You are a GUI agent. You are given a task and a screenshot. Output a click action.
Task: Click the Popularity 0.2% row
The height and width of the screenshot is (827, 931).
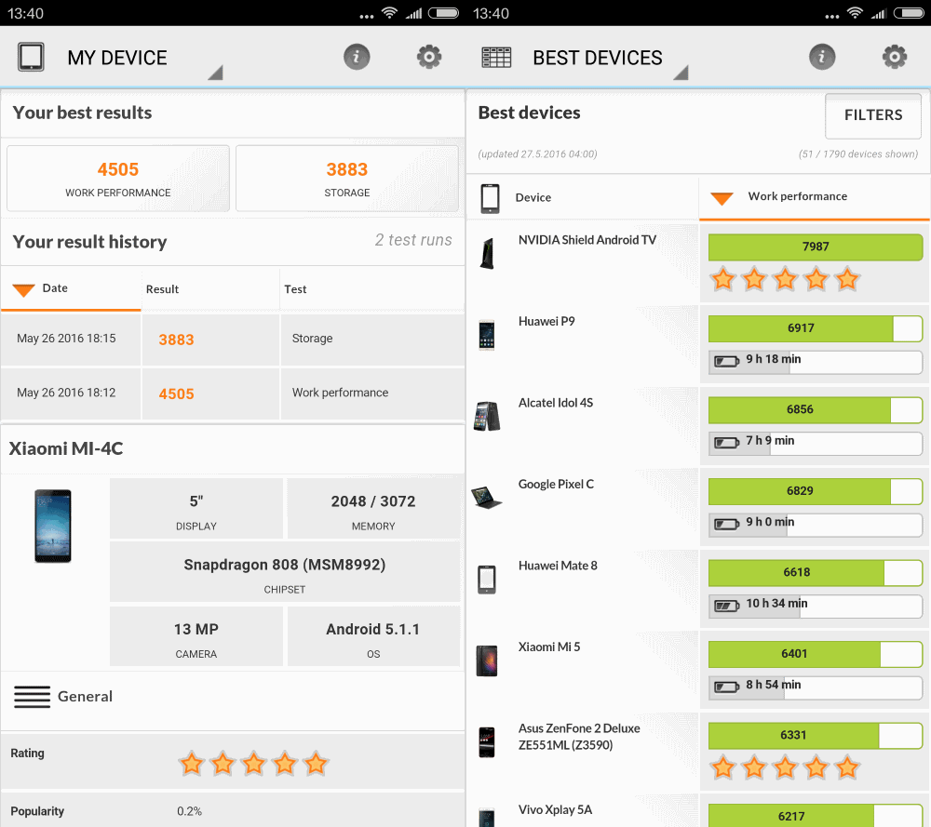233,810
